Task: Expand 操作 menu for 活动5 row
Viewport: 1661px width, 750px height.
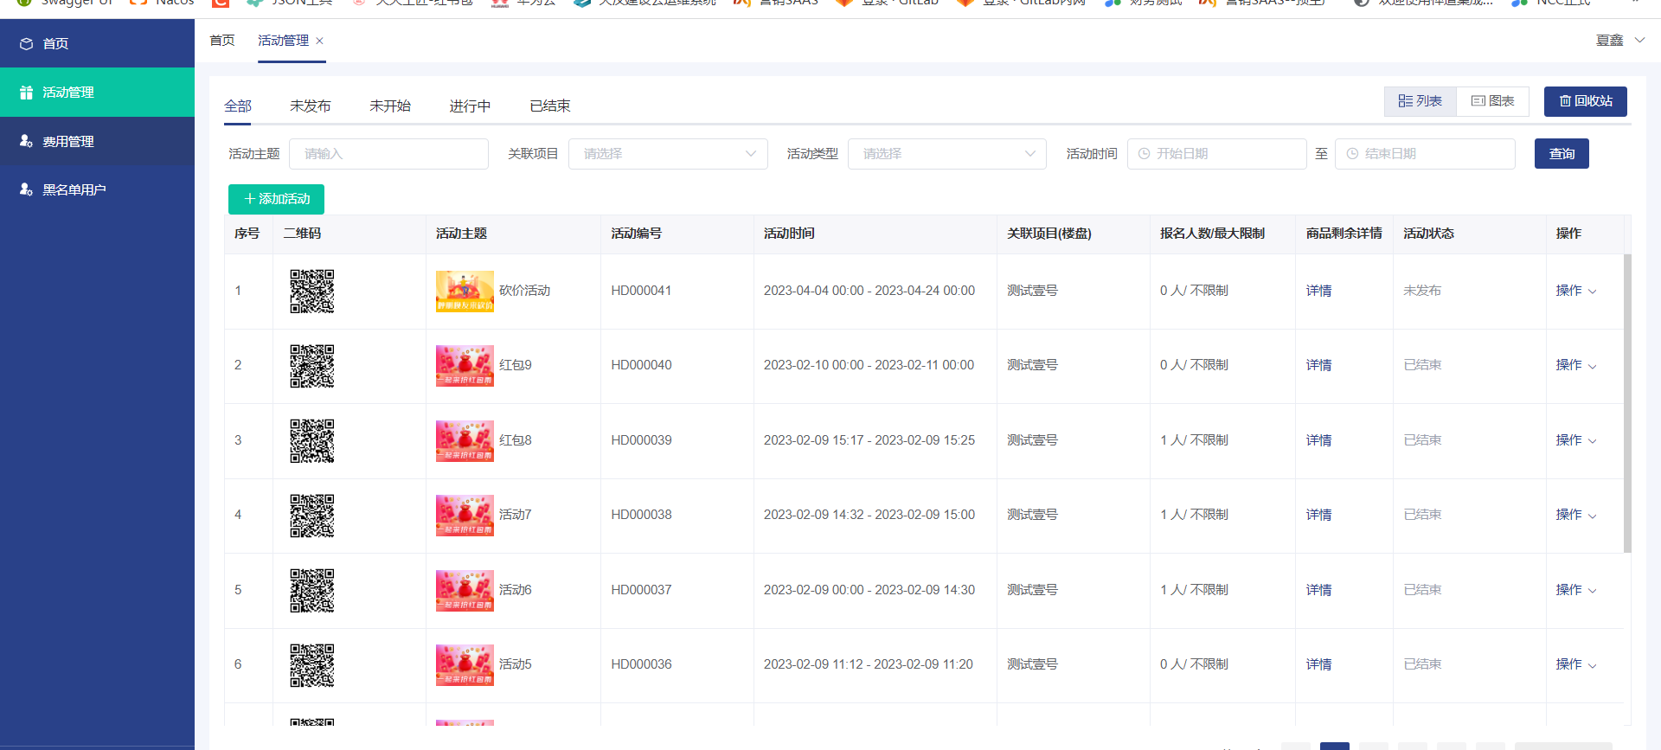Action: [1575, 664]
